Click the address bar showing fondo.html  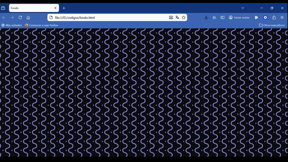(109, 18)
